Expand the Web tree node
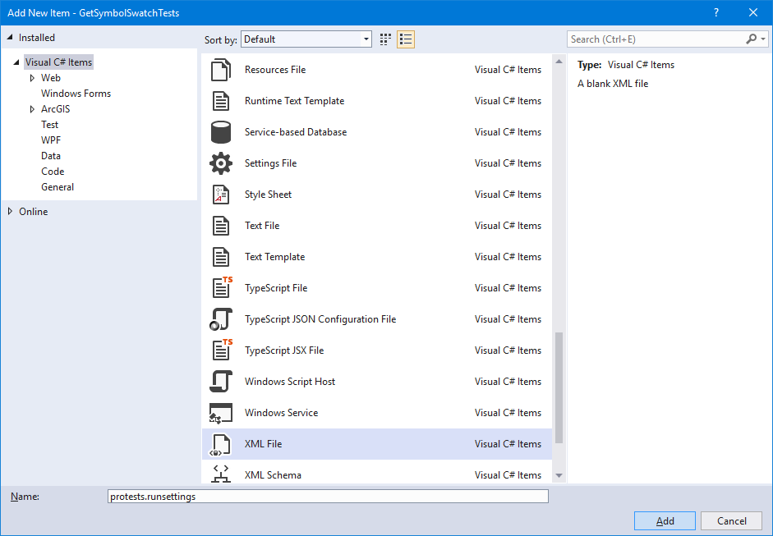 (x=32, y=77)
